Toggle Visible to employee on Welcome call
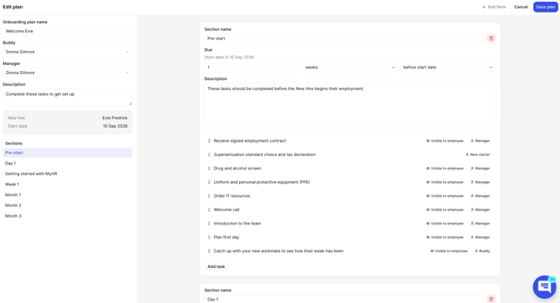This screenshot has height=303, width=560. (x=445, y=210)
